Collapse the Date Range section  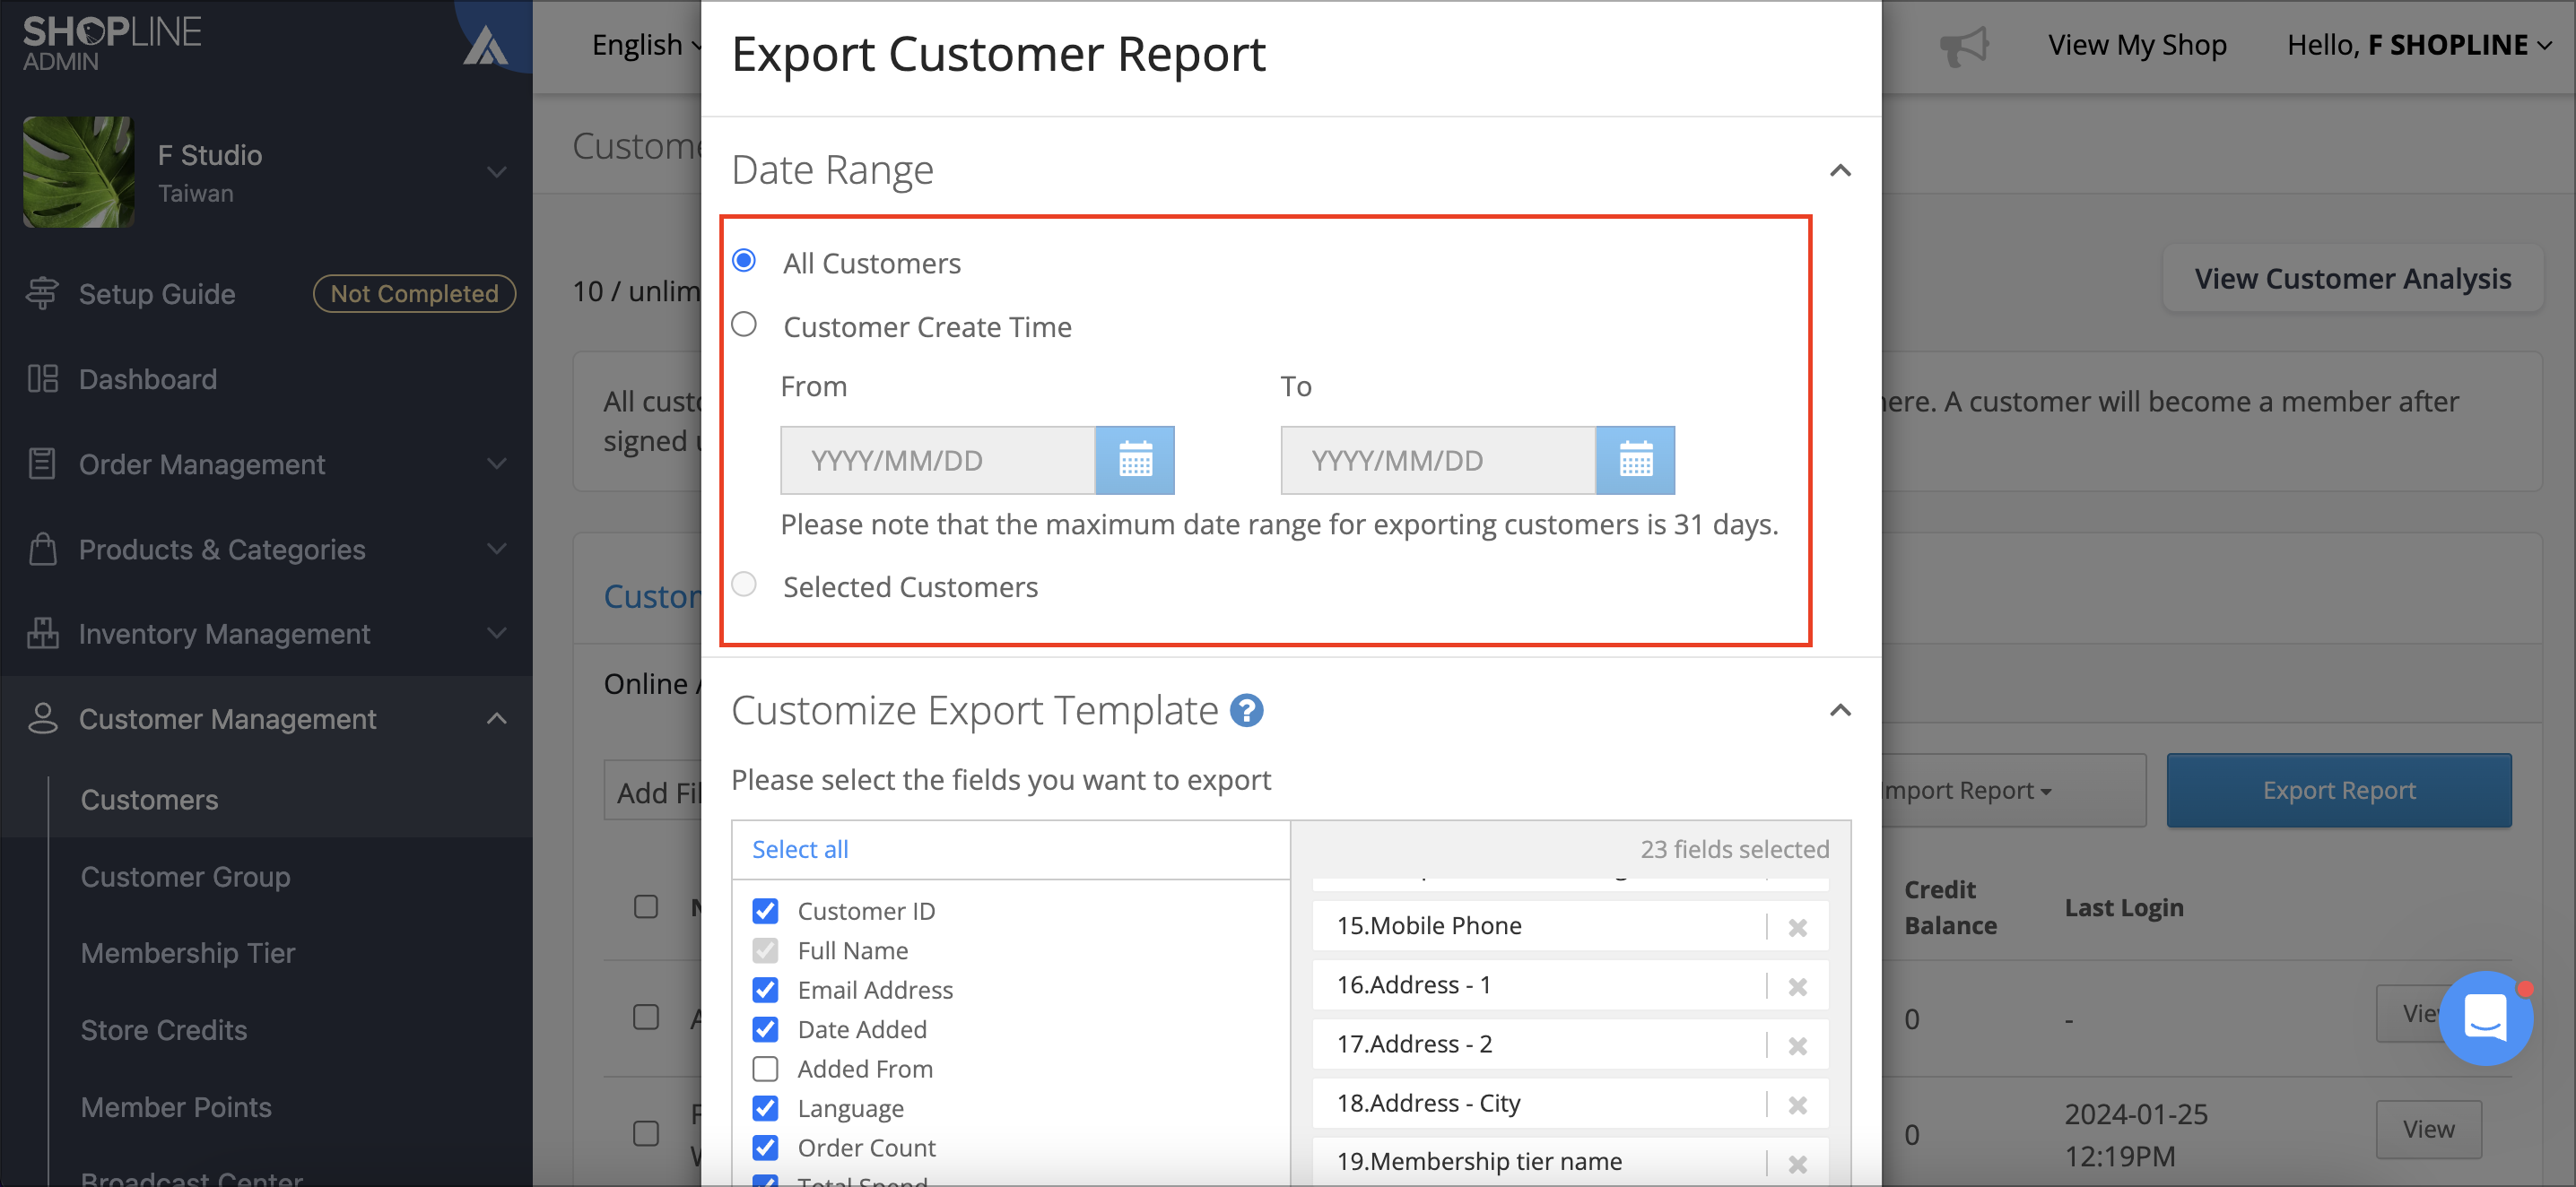[x=1840, y=171]
